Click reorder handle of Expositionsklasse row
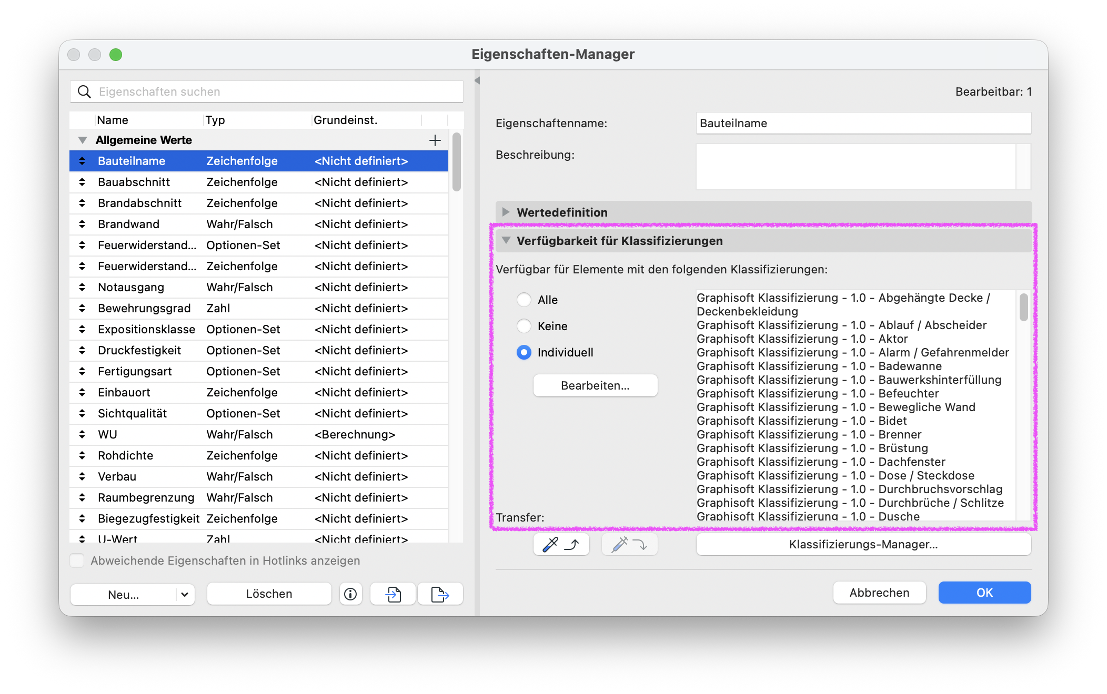The image size is (1107, 694). (82, 329)
